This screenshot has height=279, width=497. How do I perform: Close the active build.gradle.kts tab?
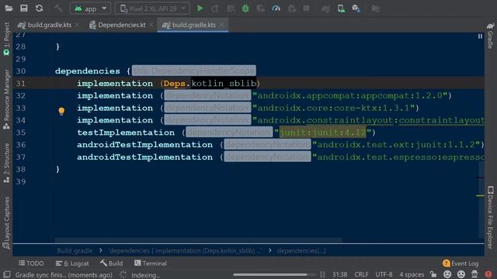click(221, 25)
